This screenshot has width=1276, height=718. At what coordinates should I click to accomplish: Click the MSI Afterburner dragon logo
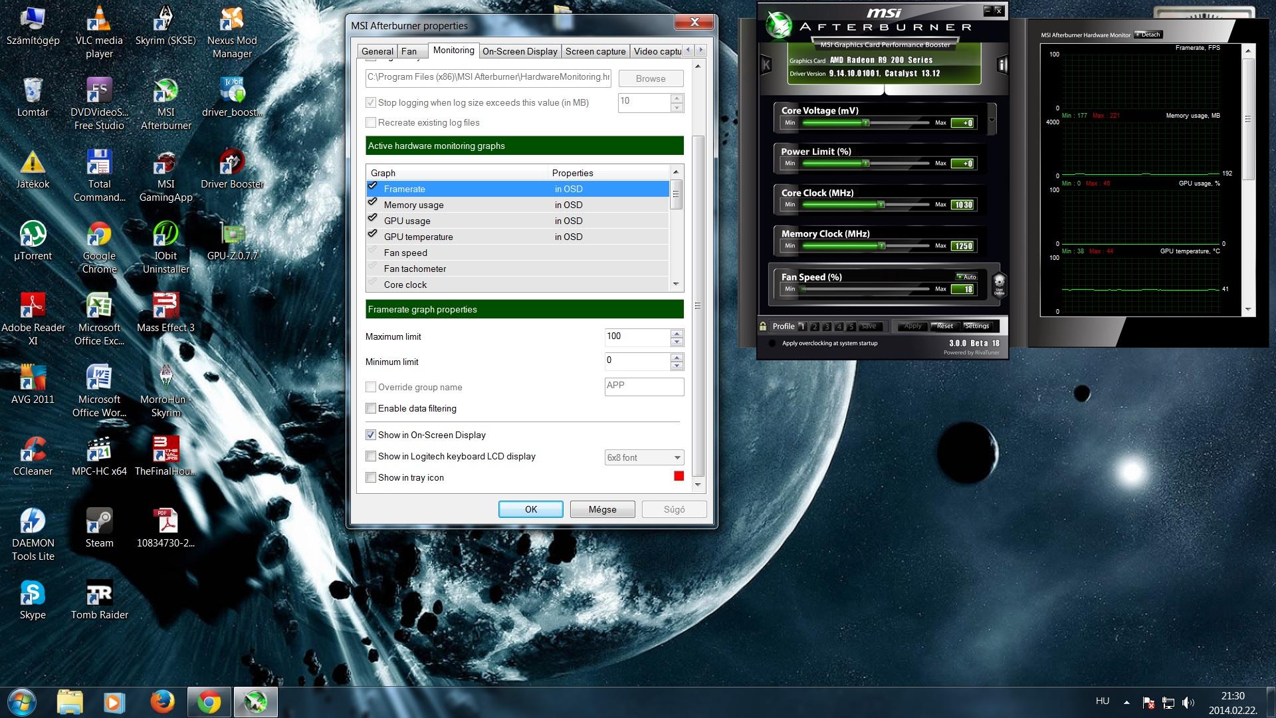tap(778, 25)
